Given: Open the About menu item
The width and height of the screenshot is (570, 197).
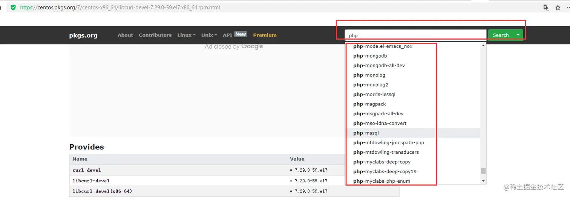Looking at the screenshot, I should pos(125,35).
